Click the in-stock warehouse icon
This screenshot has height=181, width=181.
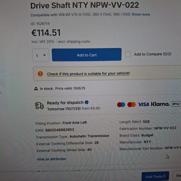[x=36, y=89]
